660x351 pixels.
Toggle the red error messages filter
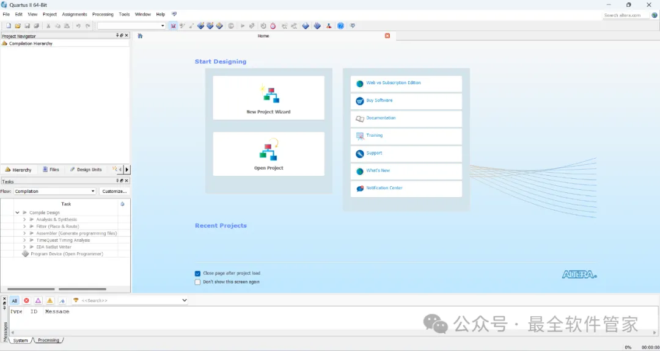click(x=26, y=300)
